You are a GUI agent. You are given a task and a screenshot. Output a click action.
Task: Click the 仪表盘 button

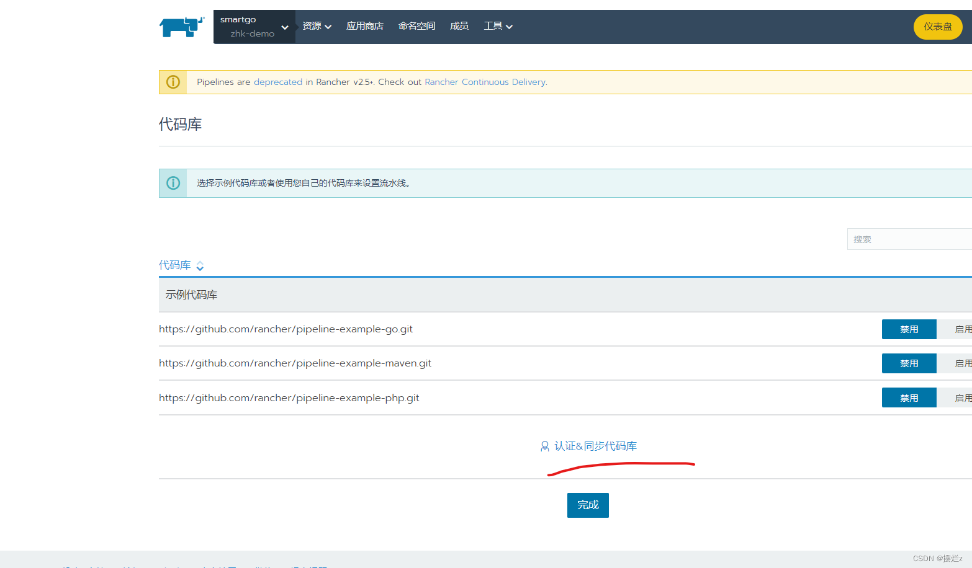point(938,27)
